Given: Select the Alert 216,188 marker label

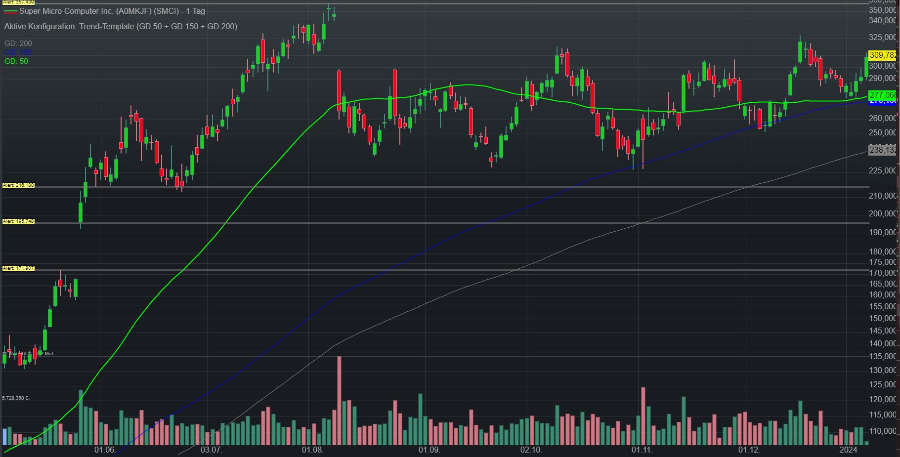Looking at the screenshot, I should 18,185.
